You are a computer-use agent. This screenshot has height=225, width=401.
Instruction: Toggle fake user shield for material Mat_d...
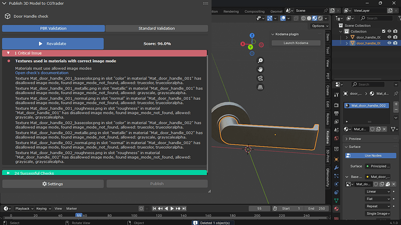(373, 129)
